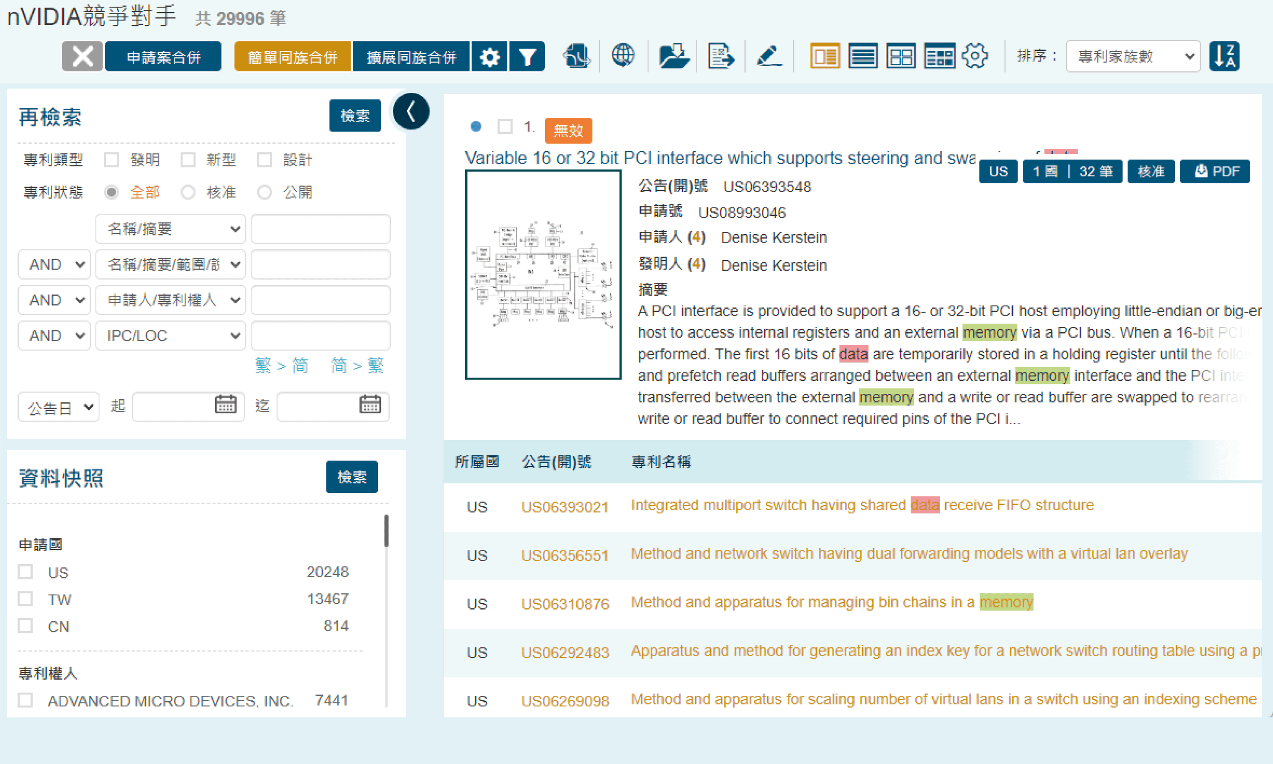Click the funnel filter icon

tap(527, 57)
